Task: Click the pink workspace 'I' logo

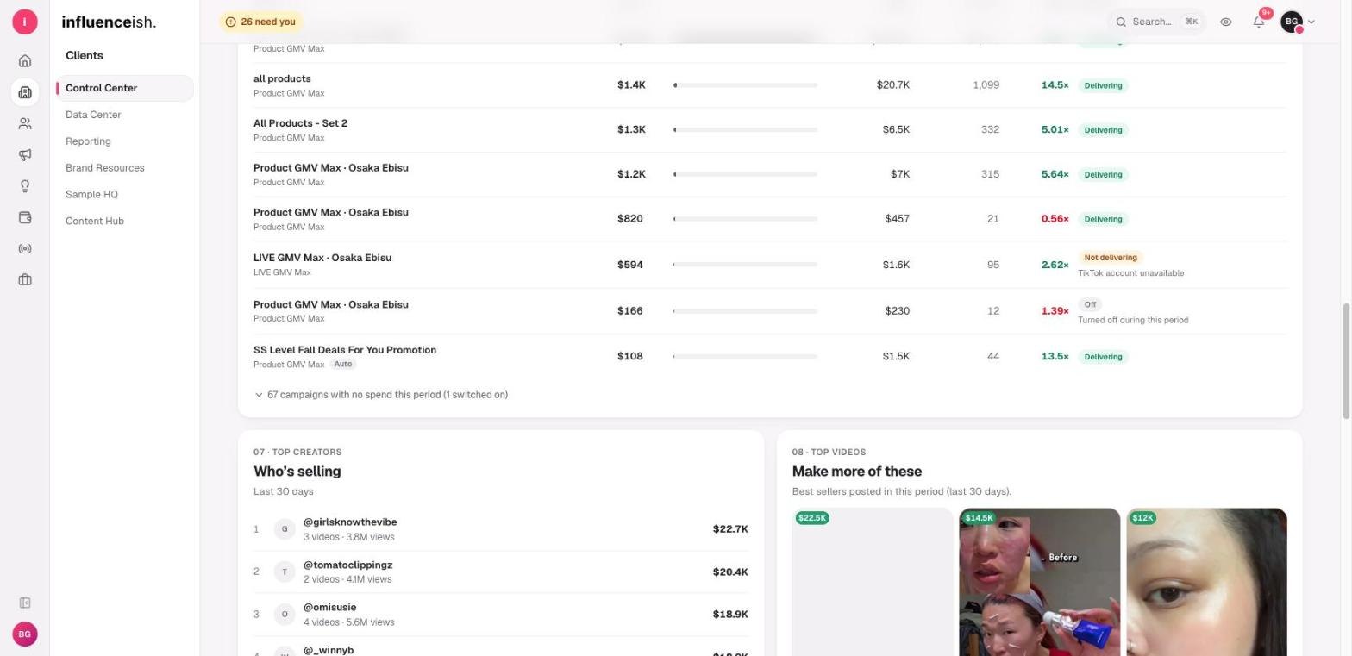Action: pos(25,22)
